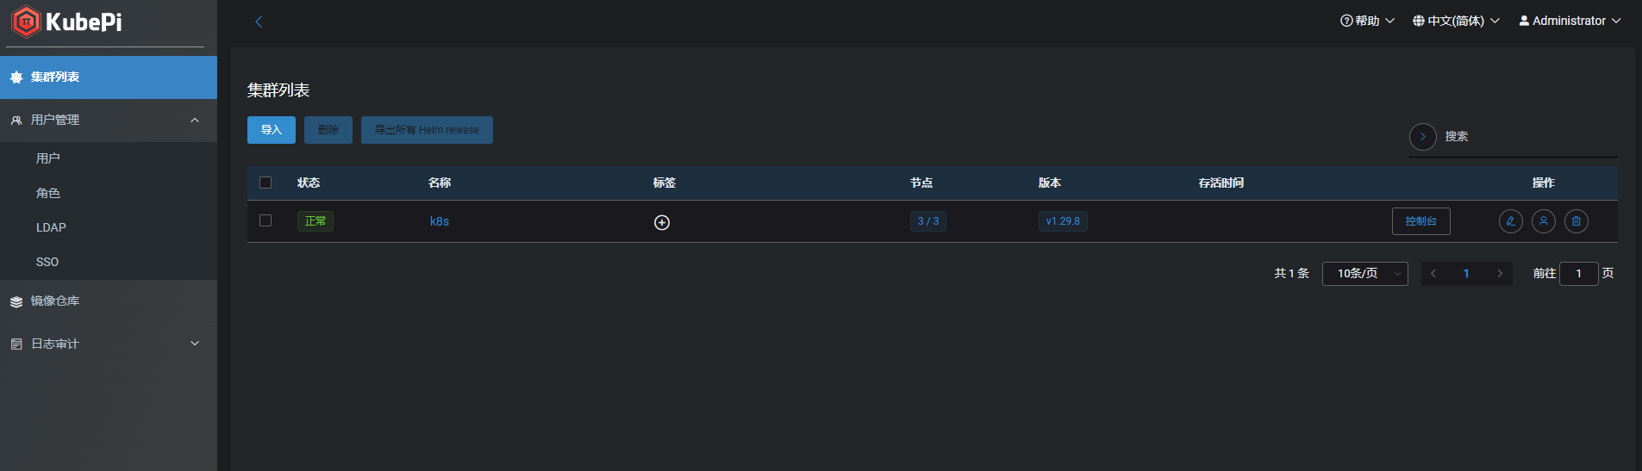This screenshot has width=1642, height=471.
Task: Check the k8s cluster row checkbox
Action: coord(265,220)
